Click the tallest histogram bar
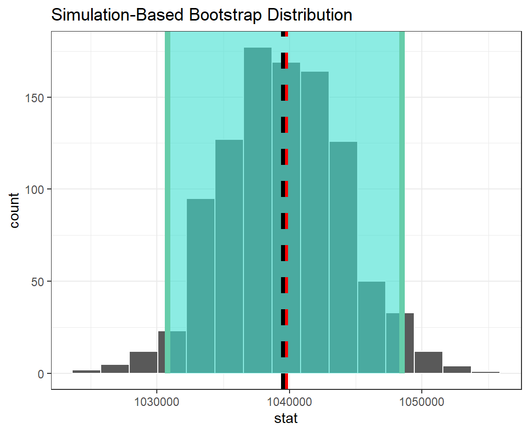 click(x=257, y=210)
